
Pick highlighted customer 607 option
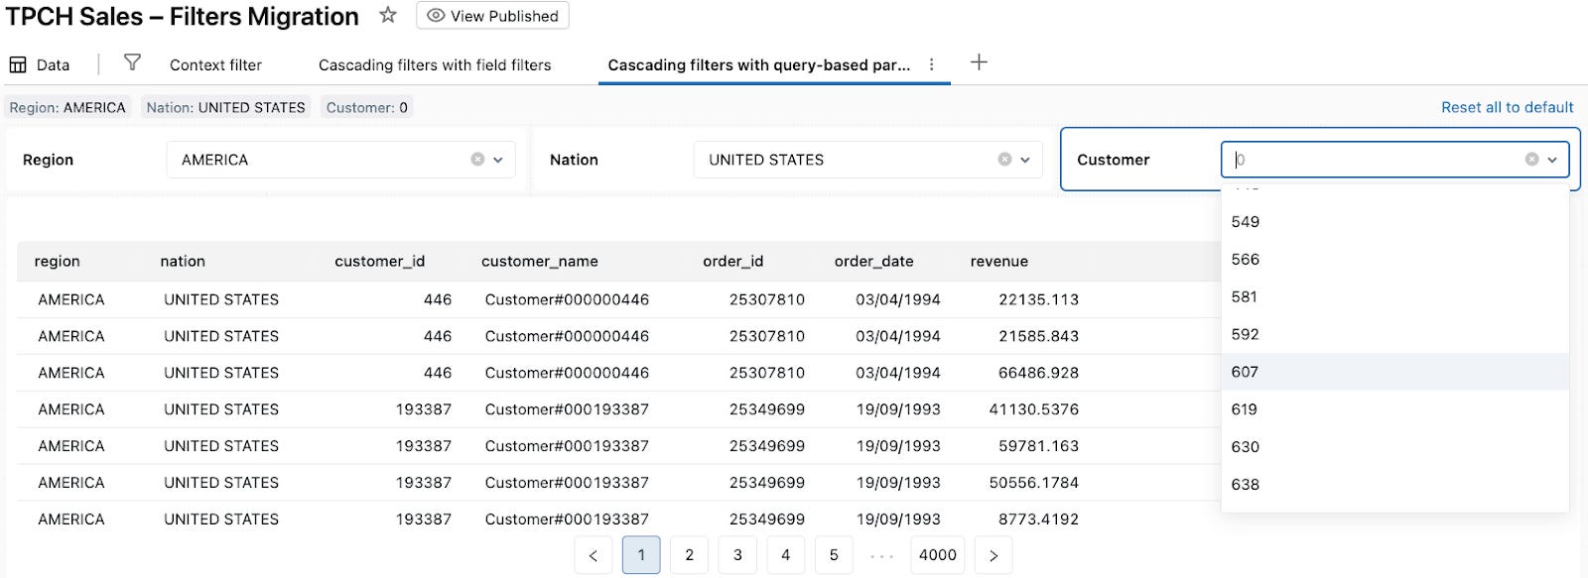pyautogui.click(x=1394, y=372)
